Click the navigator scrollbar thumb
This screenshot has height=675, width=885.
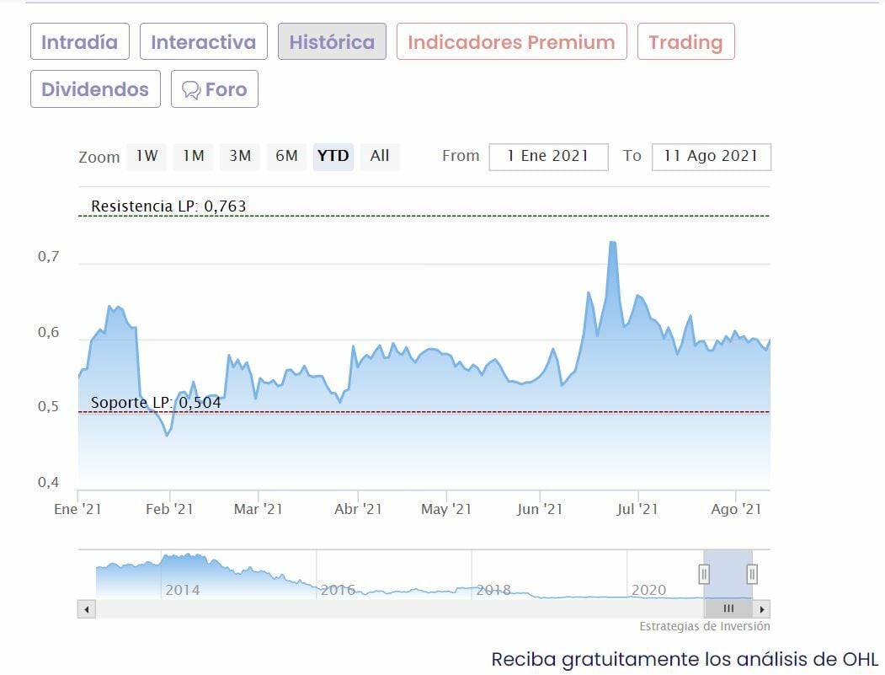pyautogui.click(x=728, y=608)
